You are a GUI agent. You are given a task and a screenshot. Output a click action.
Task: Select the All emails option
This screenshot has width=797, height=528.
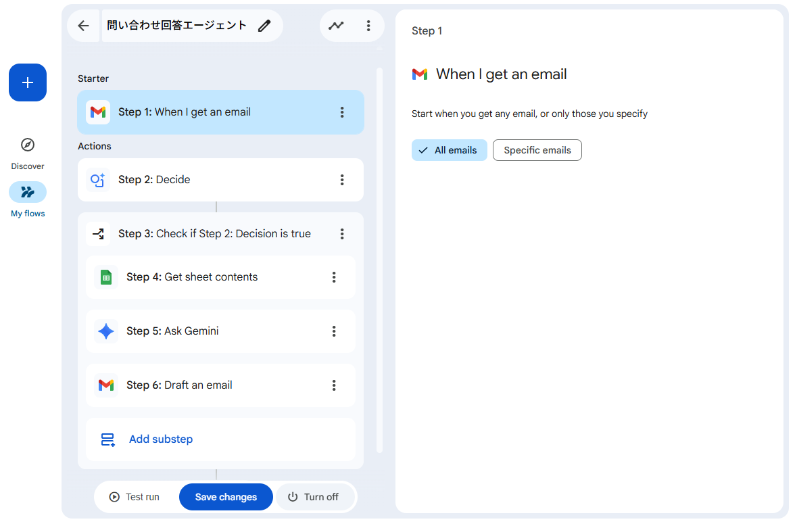pyautogui.click(x=449, y=150)
